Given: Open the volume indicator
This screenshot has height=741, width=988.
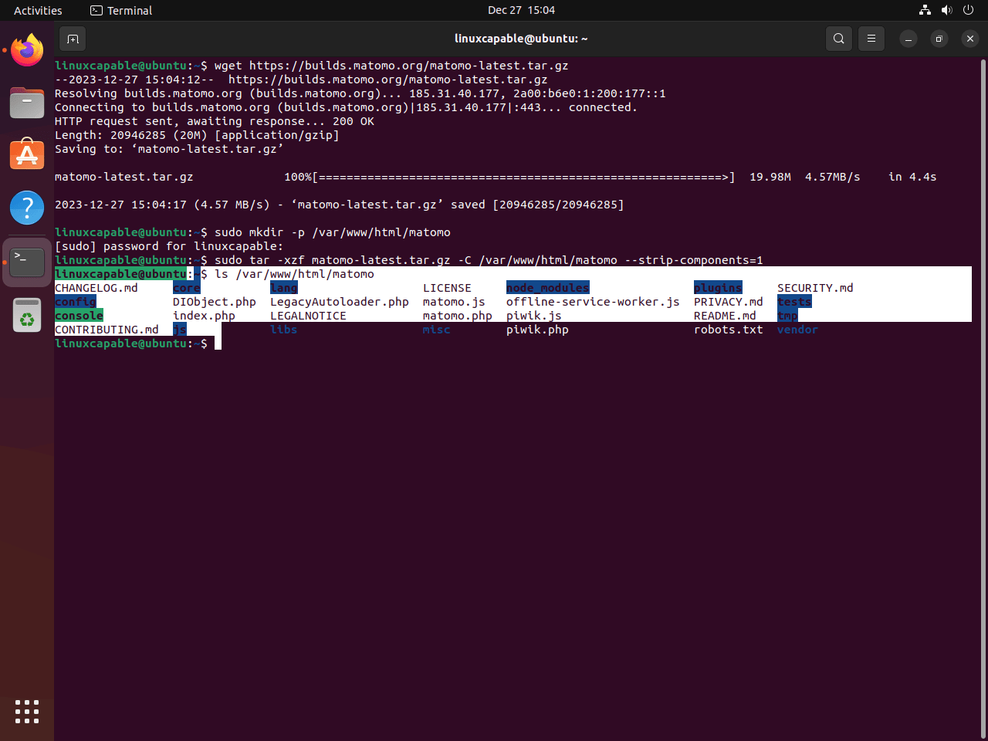Looking at the screenshot, I should [x=947, y=10].
